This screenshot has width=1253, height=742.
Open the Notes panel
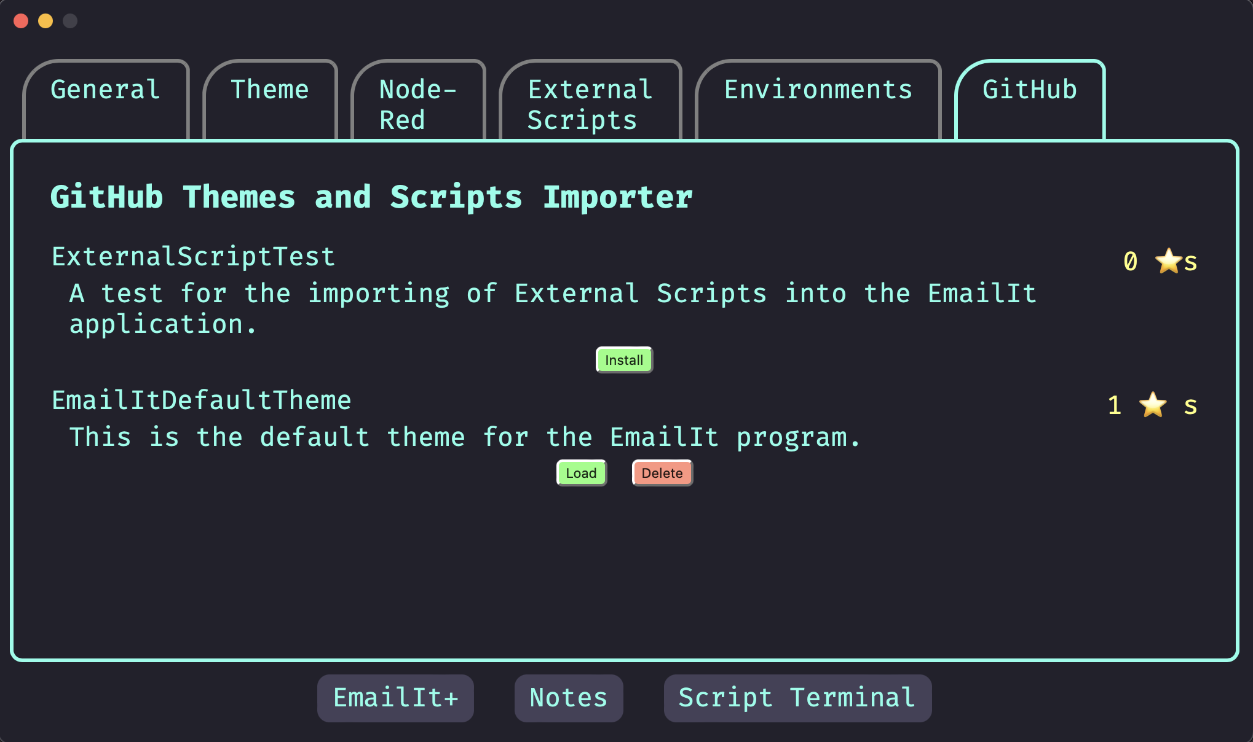click(568, 698)
